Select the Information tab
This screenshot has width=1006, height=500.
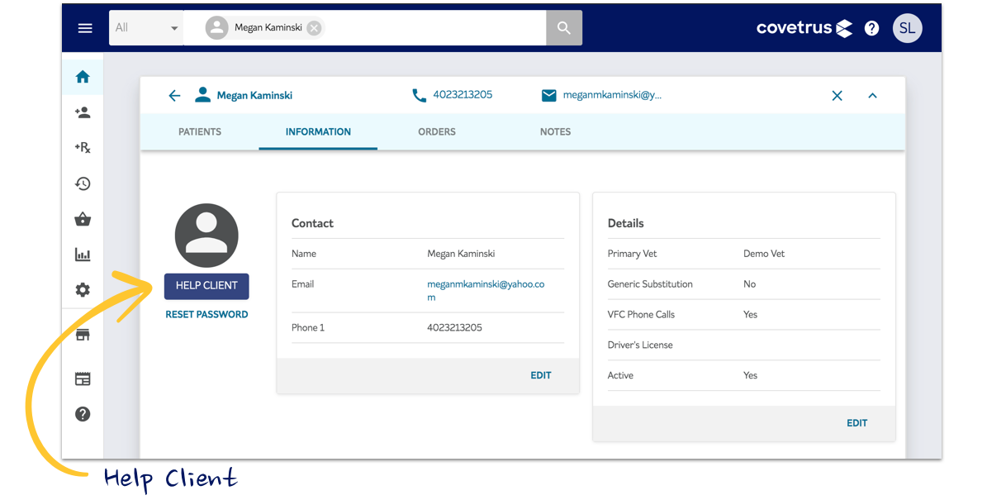[x=318, y=132]
